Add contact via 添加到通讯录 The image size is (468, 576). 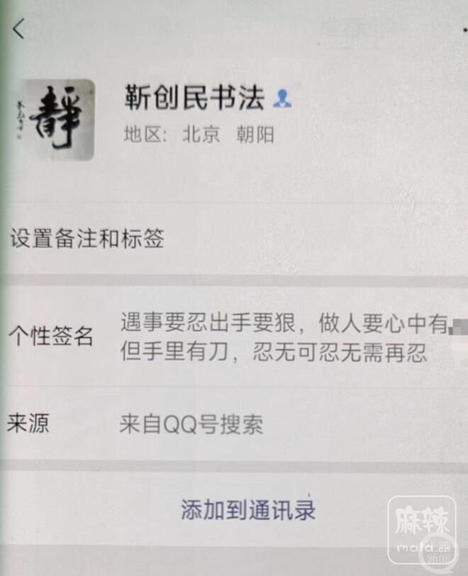tap(248, 510)
